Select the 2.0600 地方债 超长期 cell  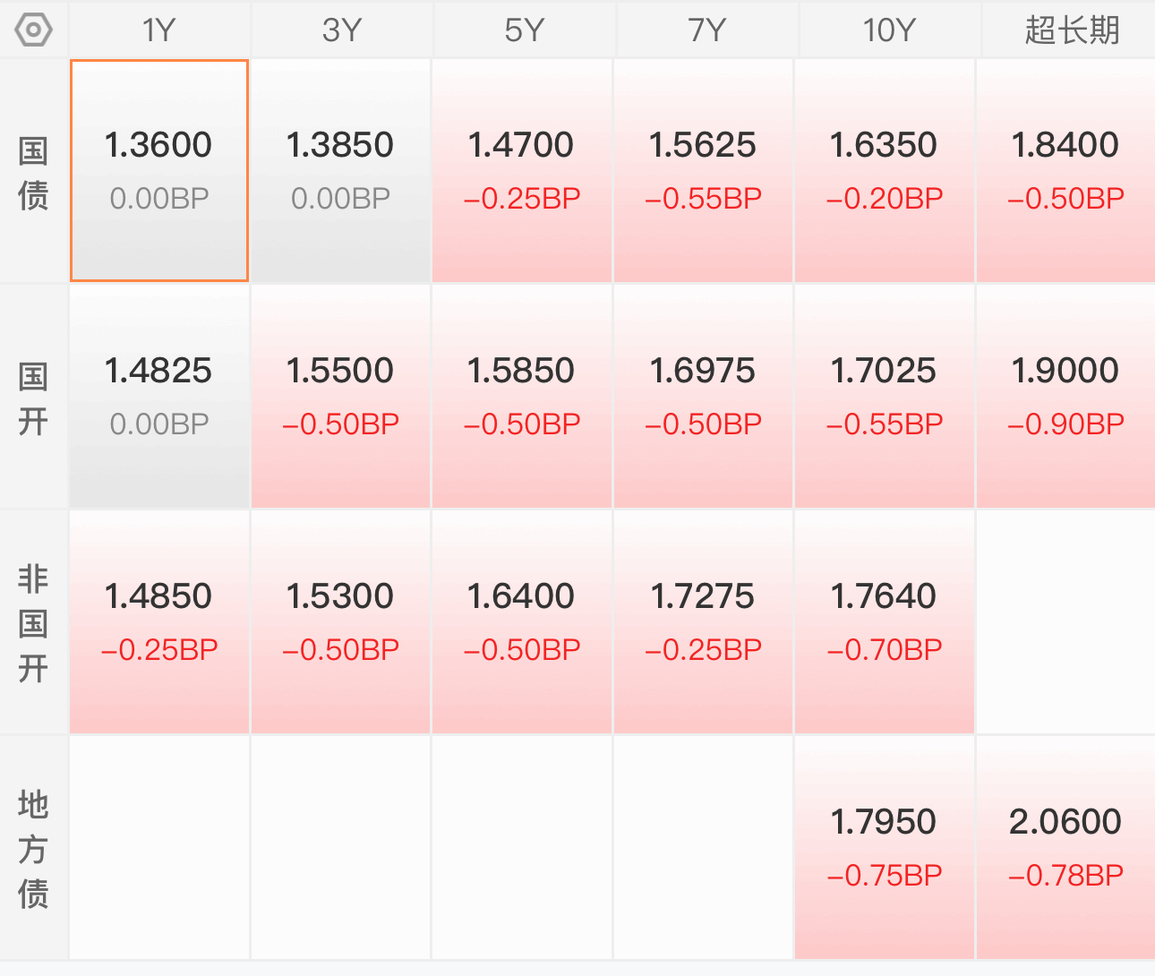tap(1065, 848)
